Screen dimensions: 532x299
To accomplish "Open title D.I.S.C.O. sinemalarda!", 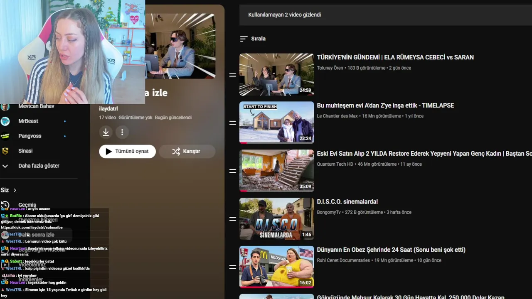I will pos(347,202).
